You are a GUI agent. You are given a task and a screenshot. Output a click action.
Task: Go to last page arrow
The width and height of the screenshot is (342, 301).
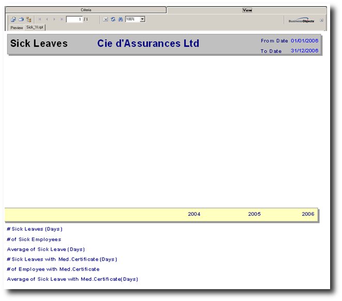62,19
